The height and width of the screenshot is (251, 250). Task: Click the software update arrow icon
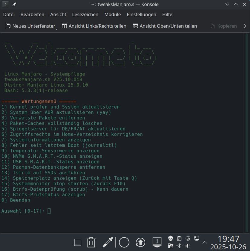click(x=140, y=242)
